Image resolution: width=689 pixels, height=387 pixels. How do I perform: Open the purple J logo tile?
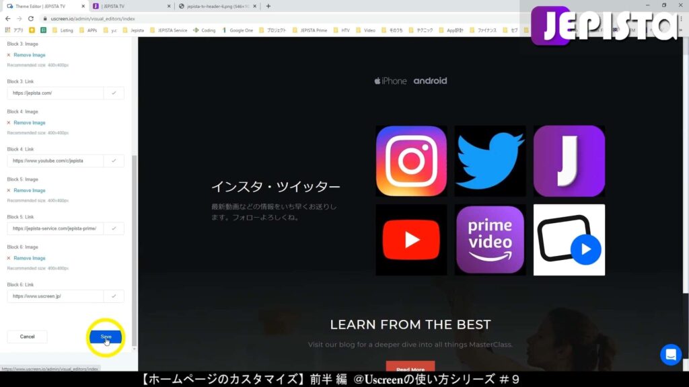(x=569, y=161)
